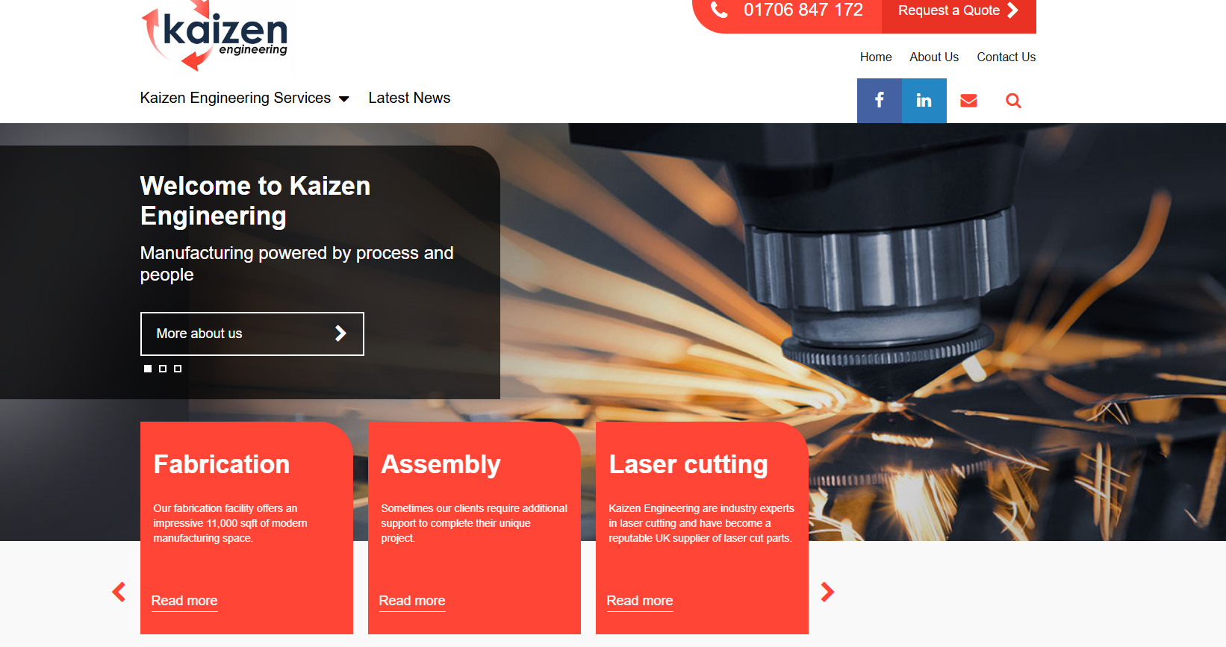Click Read more under Laser cutting
Image resolution: width=1226 pixels, height=647 pixels.
pos(640,601)
